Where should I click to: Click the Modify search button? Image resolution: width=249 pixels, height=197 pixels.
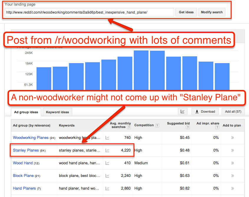[x=212, y=12]
